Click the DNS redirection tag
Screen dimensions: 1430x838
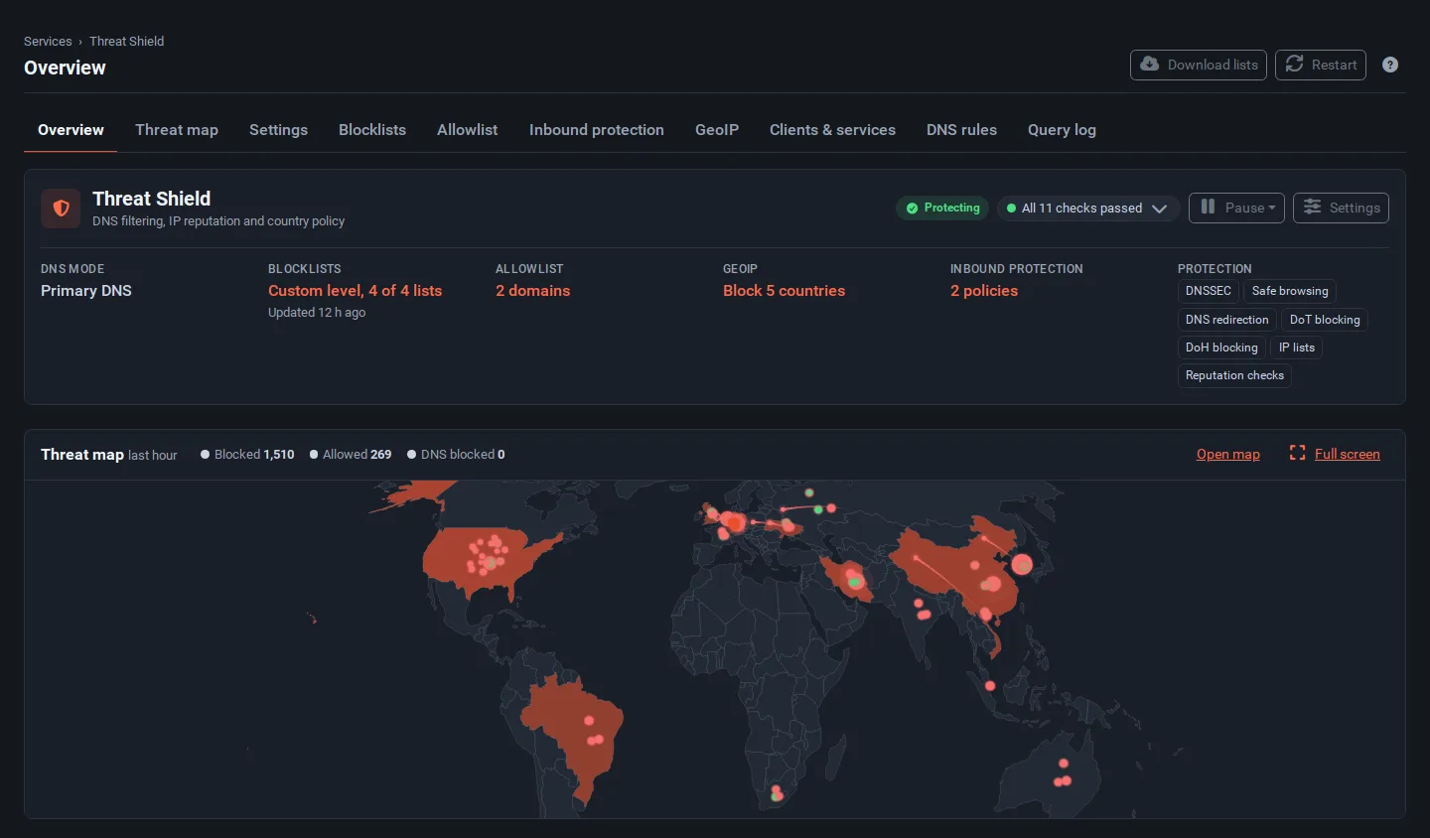coord(1226,320)
